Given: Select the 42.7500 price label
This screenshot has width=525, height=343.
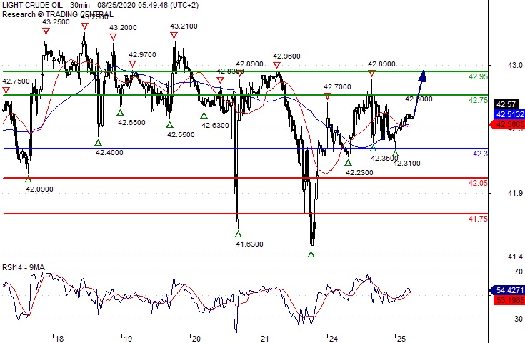Looking at the screenshot, I should click(16, 81).
